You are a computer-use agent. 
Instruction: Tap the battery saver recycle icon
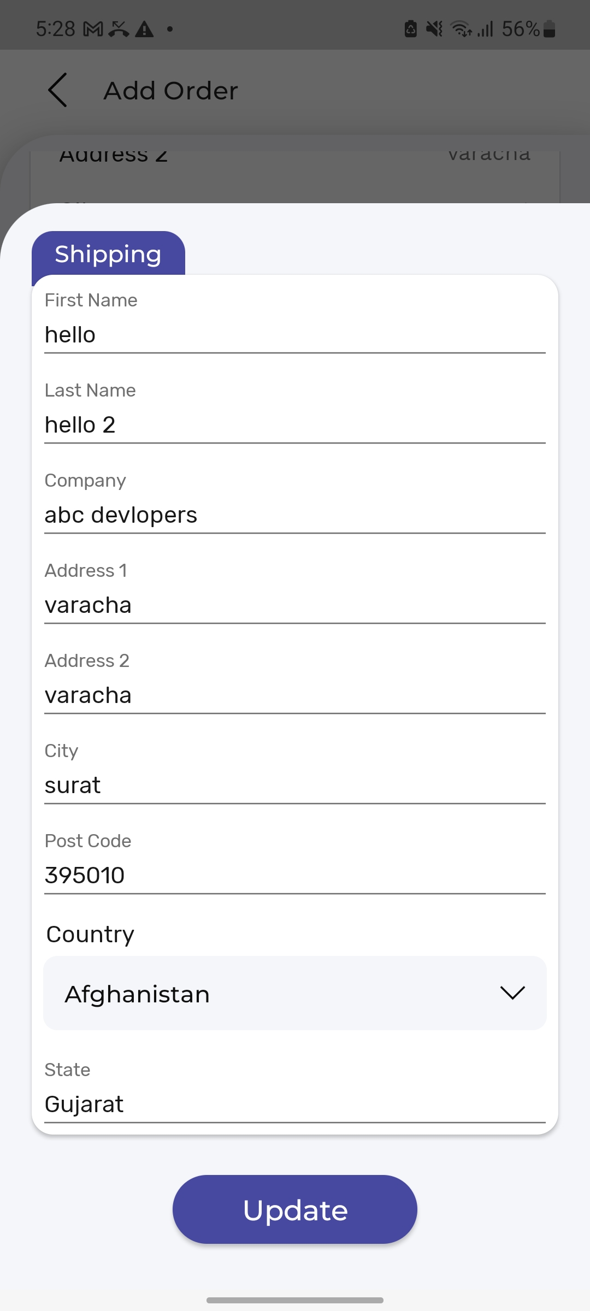tap(411, 29)
